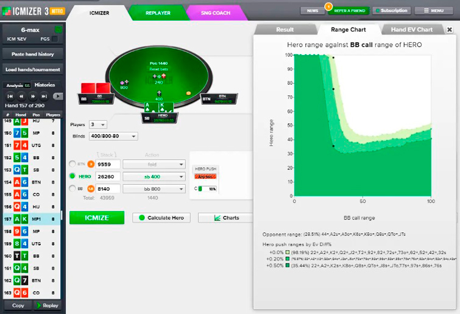Toggle the FGS checkbox
Screen dimensions: 460x314
tap(55, 39)
